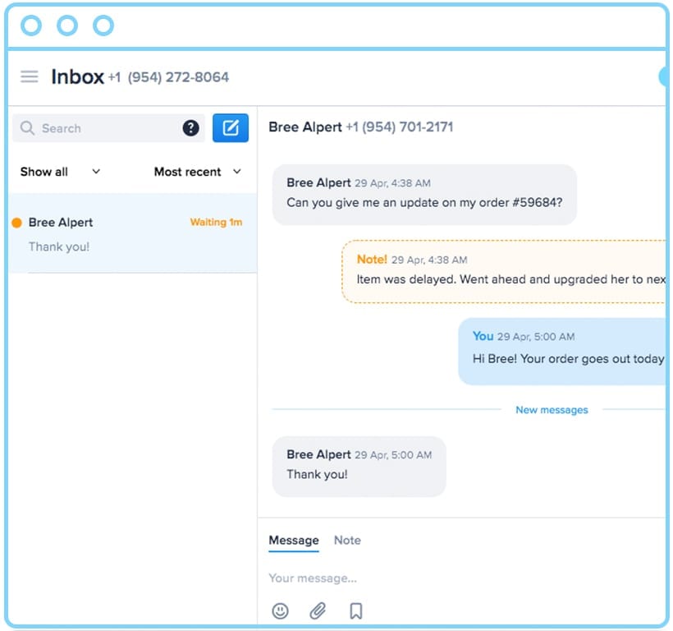
Task: Click the second window control circle
Action: click(x=67, y=25)
